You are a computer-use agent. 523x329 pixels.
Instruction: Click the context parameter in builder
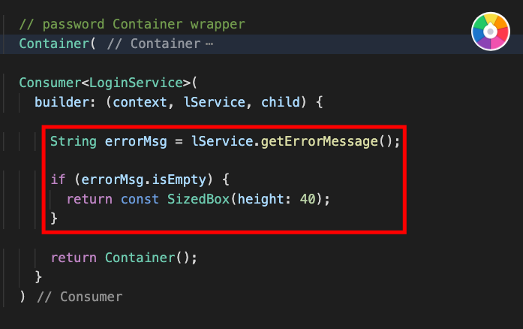pos(140,102)
